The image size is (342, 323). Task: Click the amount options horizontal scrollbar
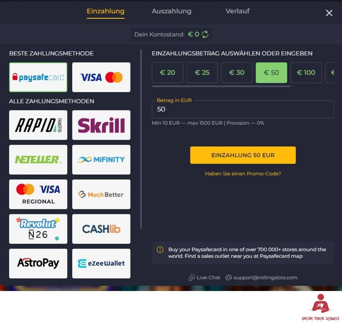(221, 86)
